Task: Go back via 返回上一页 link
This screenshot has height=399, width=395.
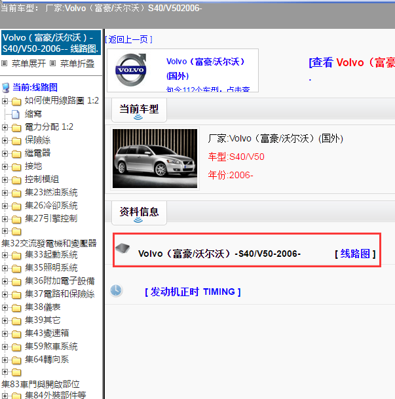Action: pyautogui.click(x=128, y=39)
